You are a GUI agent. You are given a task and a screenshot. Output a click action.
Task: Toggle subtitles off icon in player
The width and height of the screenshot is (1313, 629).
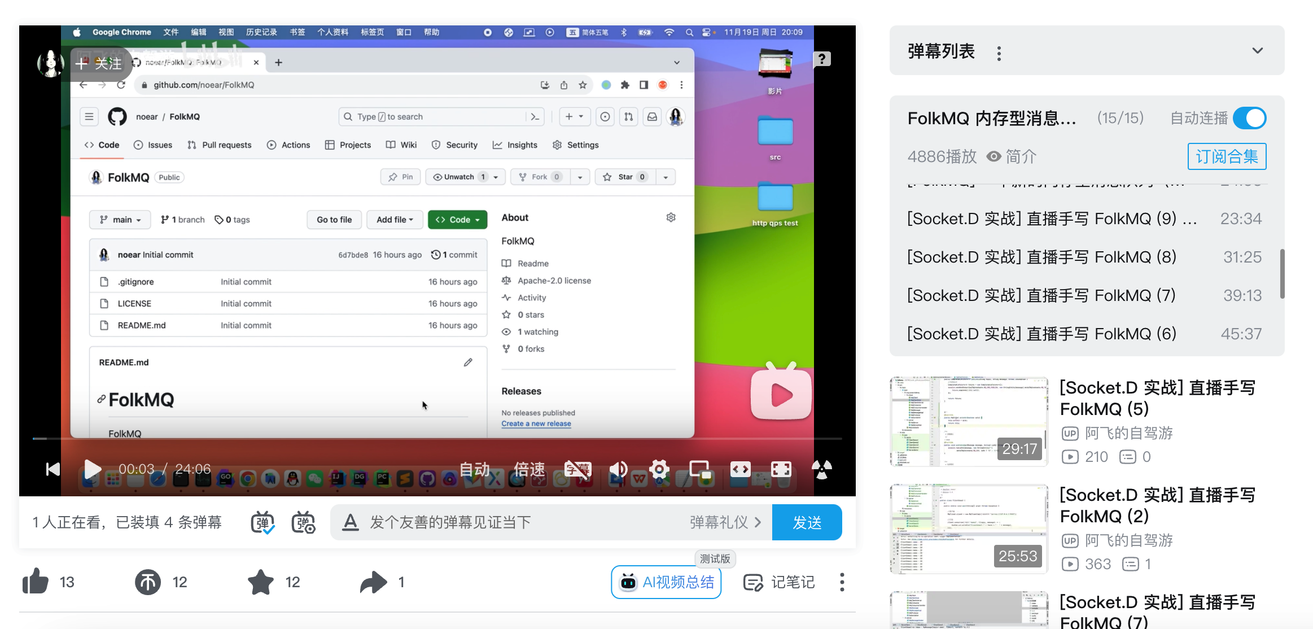tap(578, 469)
